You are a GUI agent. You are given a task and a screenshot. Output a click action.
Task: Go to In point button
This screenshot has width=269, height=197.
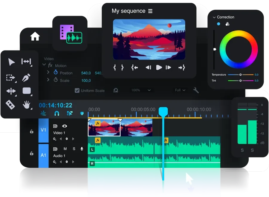point(135,68)
